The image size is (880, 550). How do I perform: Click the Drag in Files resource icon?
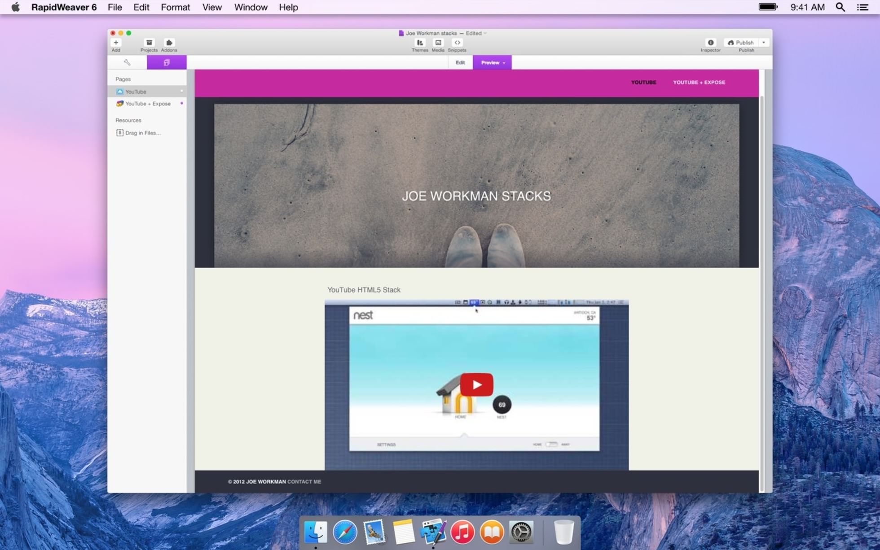[119, 133]
